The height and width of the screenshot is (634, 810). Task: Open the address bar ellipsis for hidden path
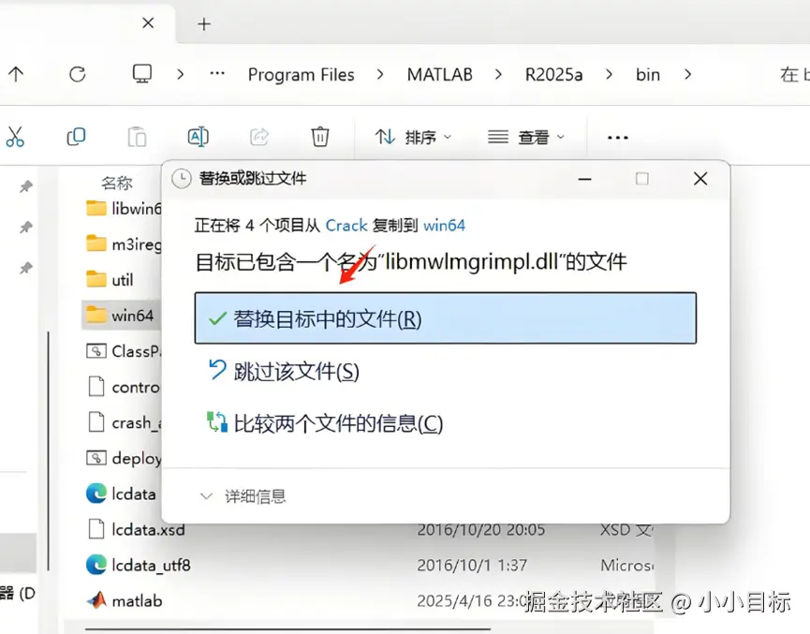click(x=217, y=73)
